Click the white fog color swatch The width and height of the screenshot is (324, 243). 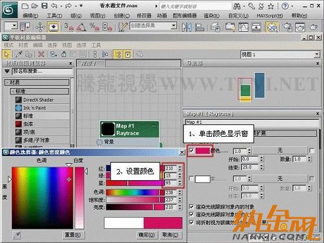(203, 179)
